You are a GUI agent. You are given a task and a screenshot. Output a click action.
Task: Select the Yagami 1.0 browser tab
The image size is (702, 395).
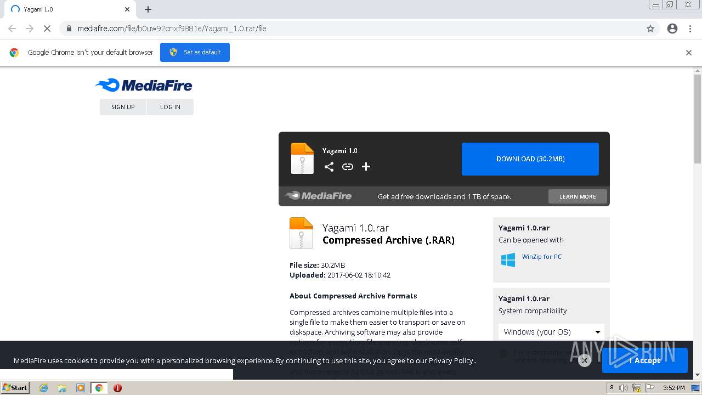tap(70, 9)
